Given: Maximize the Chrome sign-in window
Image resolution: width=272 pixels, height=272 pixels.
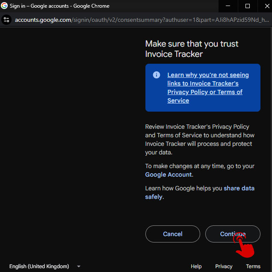Looking at the screenshot, I should 248,6.
